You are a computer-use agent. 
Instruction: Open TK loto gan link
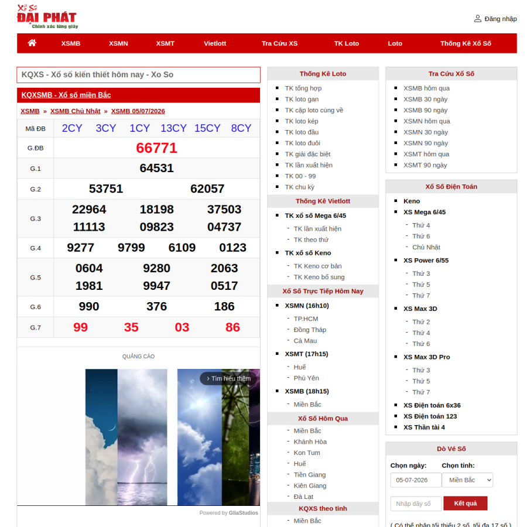point(302,100)
